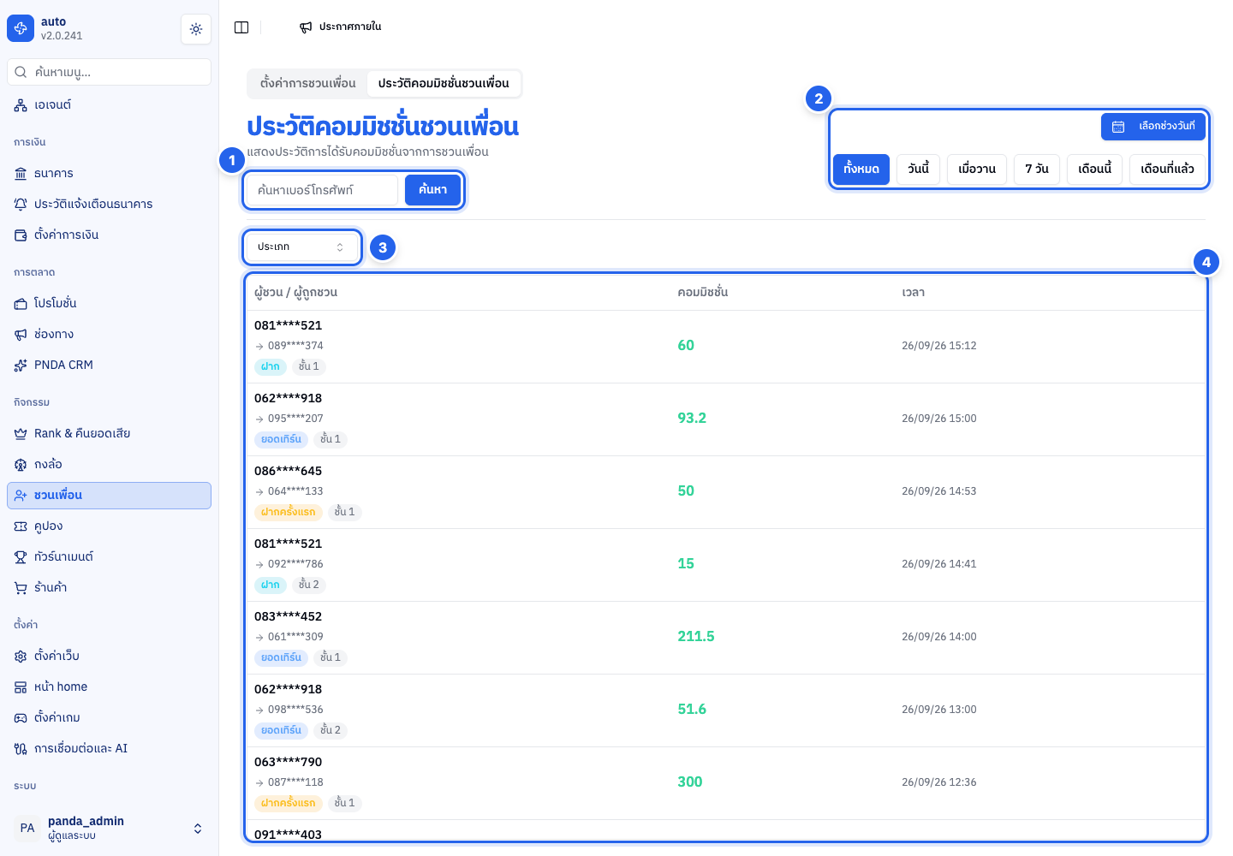This screenshot has height=856, width=1233.
Task: Collapse the sidebar panel icon
Action: pyautogui.click(x=241, y=27)
